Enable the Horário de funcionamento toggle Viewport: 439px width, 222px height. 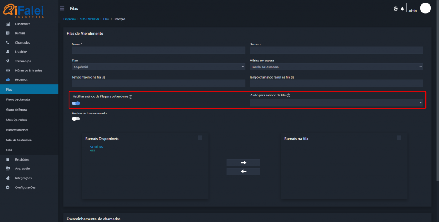76,119
